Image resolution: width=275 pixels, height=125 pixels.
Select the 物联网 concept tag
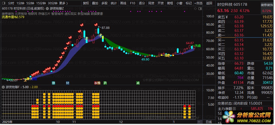pyautogui.click(x=33, y=14)
